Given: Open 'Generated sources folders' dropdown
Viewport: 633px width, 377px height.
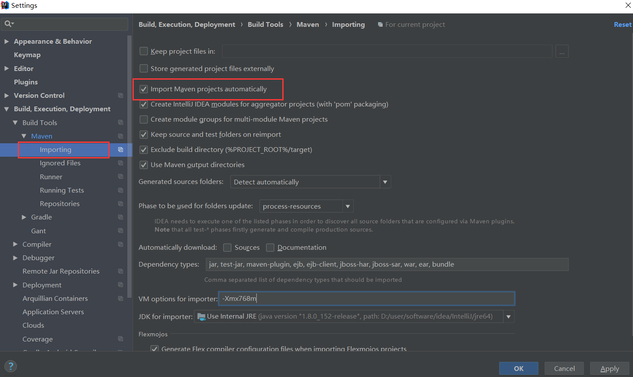Looking at the screenshot, I should point(310,182).
